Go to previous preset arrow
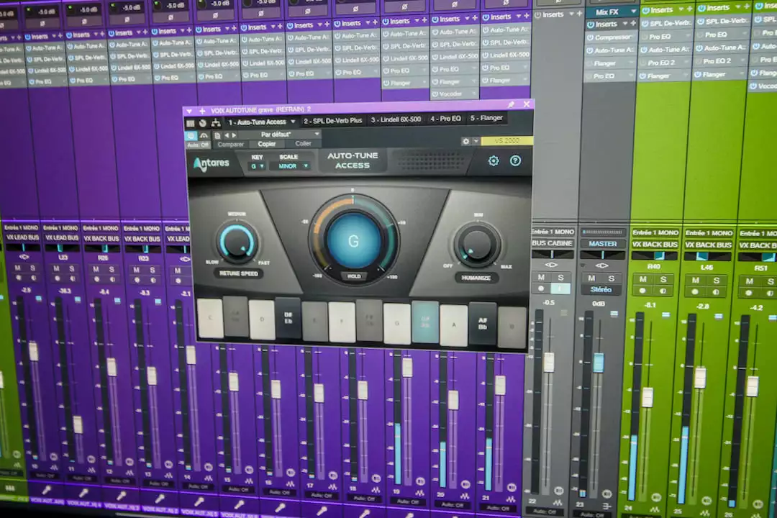Screen dimensions: 777x518 coord(227,135)
